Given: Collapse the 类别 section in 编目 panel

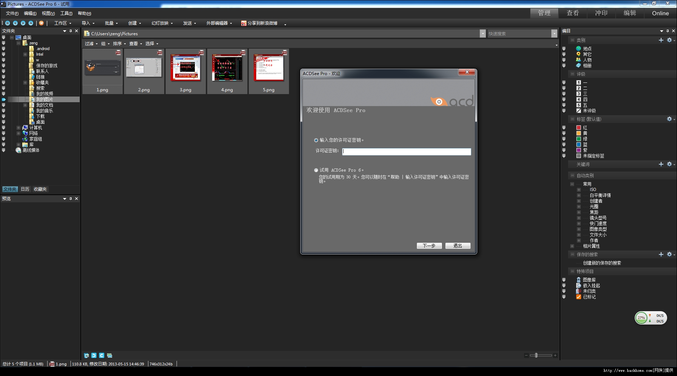Looking at the screenshot, I should point(572,40).
